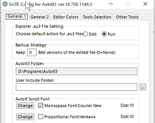Click the 'AutoIt Script Font' group title
155x123 pixels.
pyautogui.click(x=33, y=99)
